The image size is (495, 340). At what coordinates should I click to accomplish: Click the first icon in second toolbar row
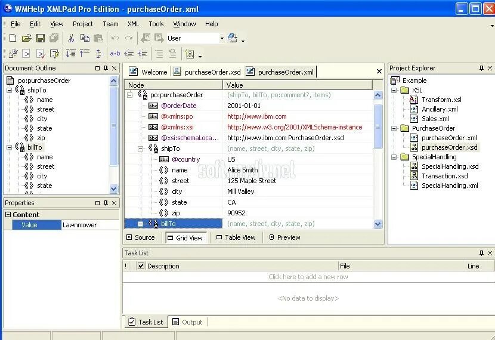click(x=13, y=54)
